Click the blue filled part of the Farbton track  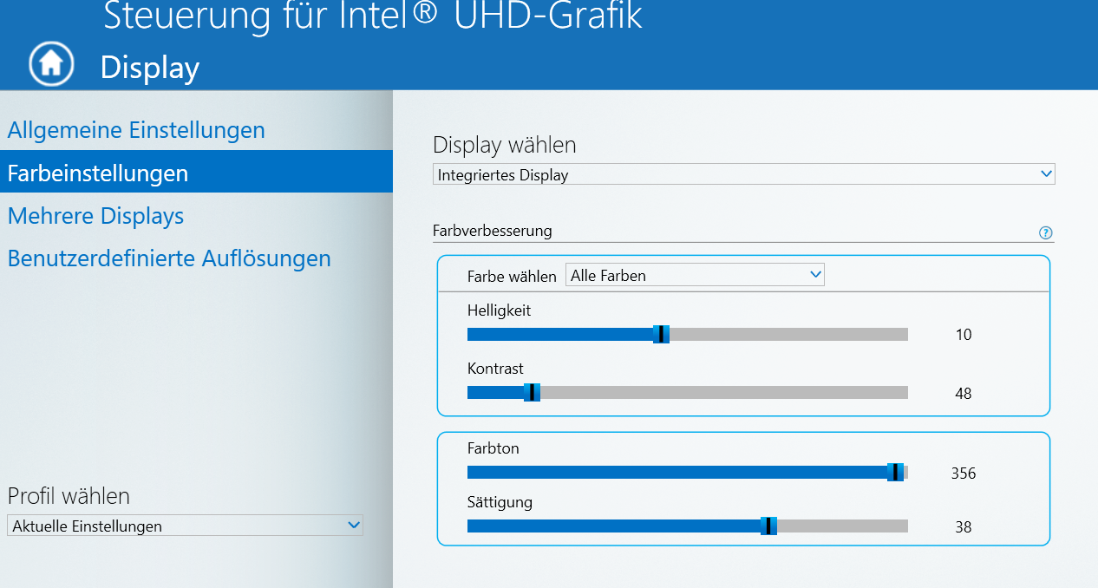[676, 473]
